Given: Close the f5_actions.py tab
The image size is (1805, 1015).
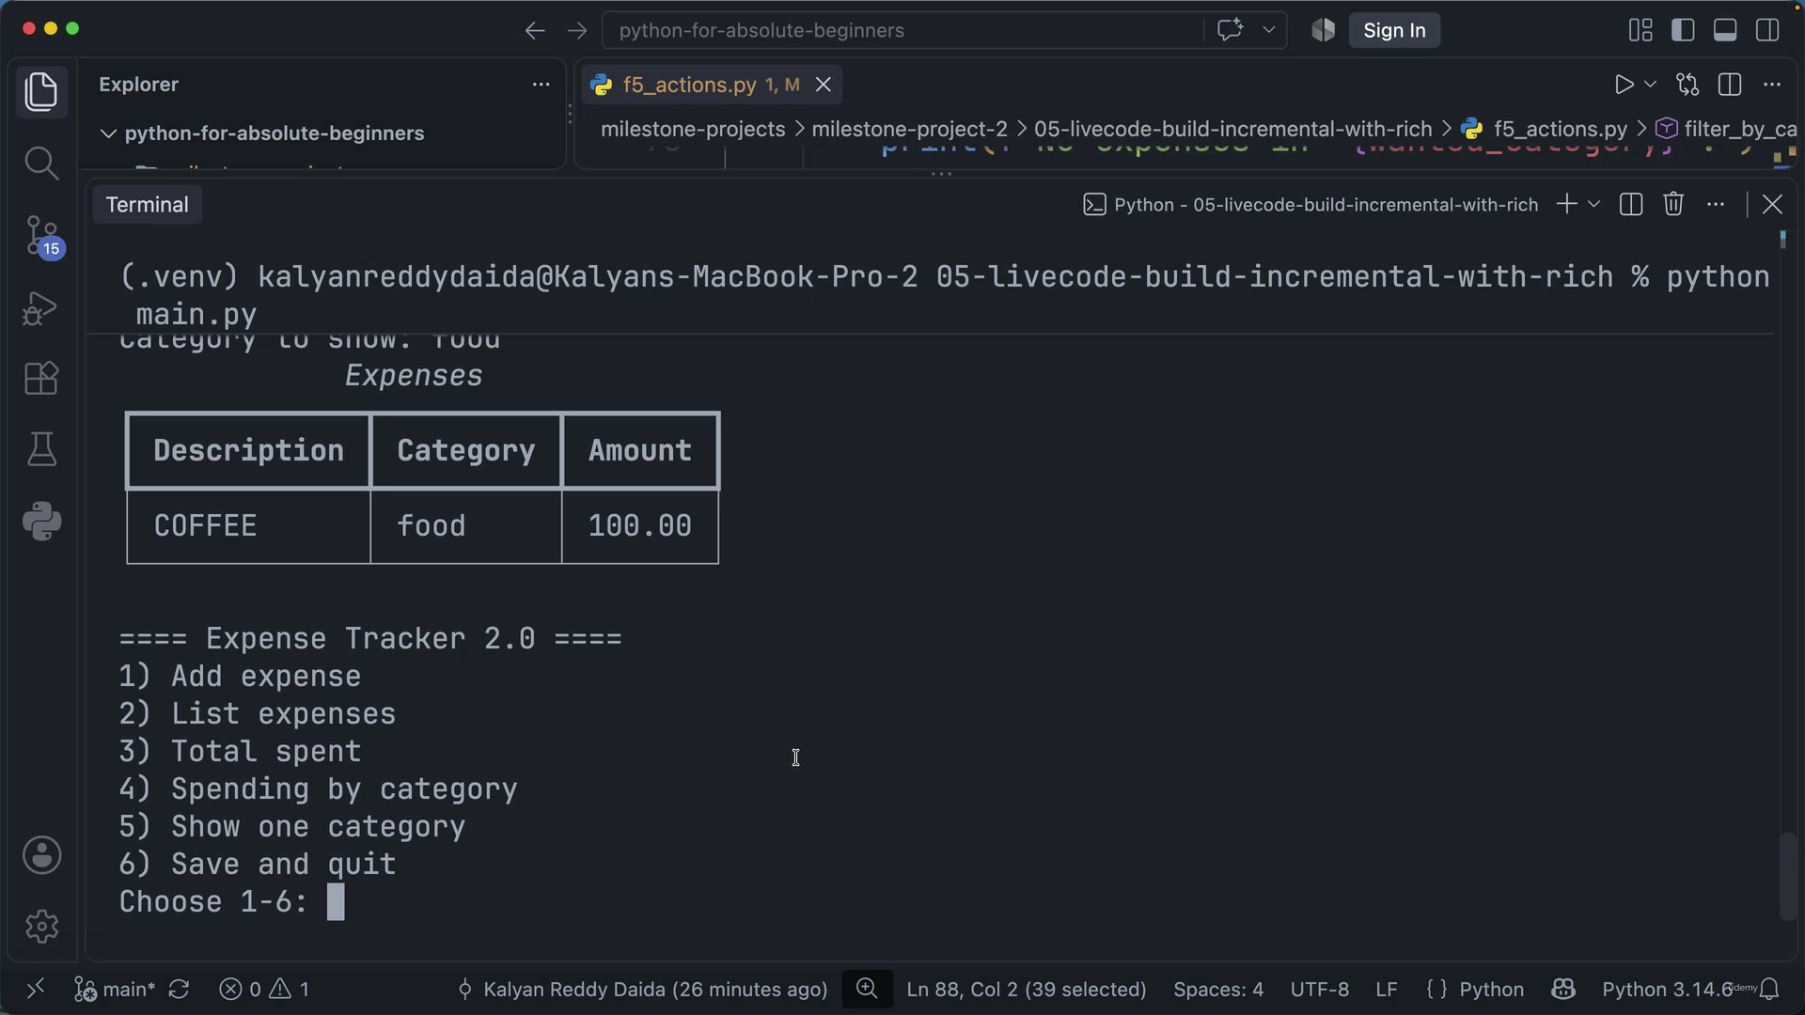Looking at the screenshot, I should (824, 85).
